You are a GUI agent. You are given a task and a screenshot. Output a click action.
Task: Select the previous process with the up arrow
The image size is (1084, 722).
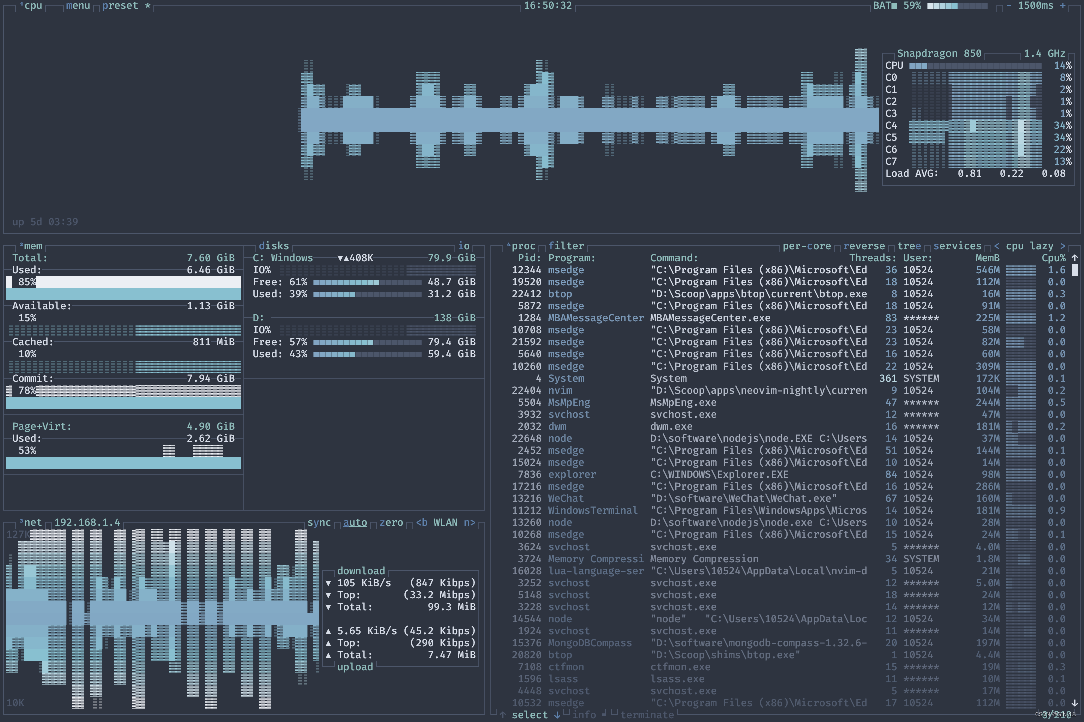tap(503, 715)
